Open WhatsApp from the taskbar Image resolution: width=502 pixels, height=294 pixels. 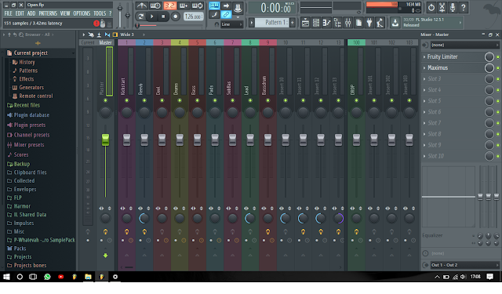(x=47, y=277)
